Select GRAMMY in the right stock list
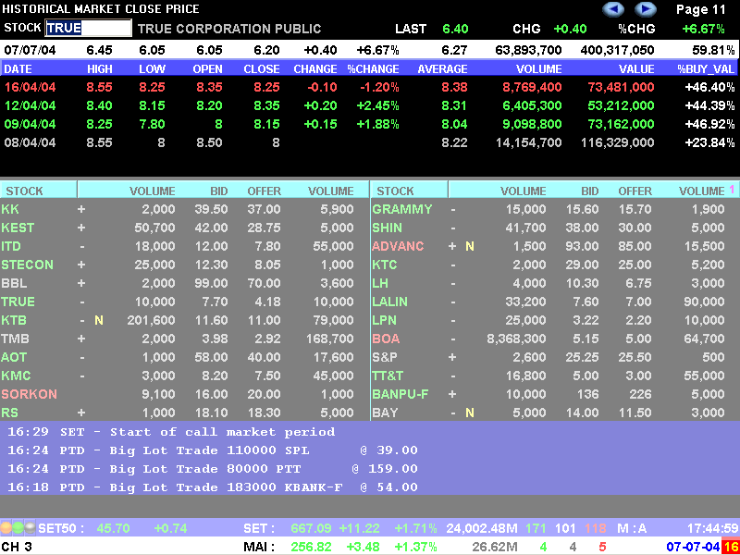 (x=401, y=209)
